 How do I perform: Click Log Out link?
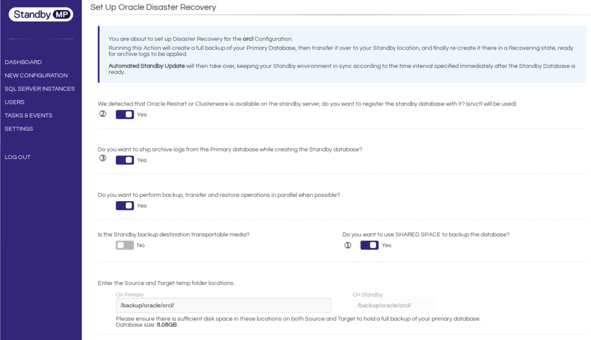click(17, 157)
